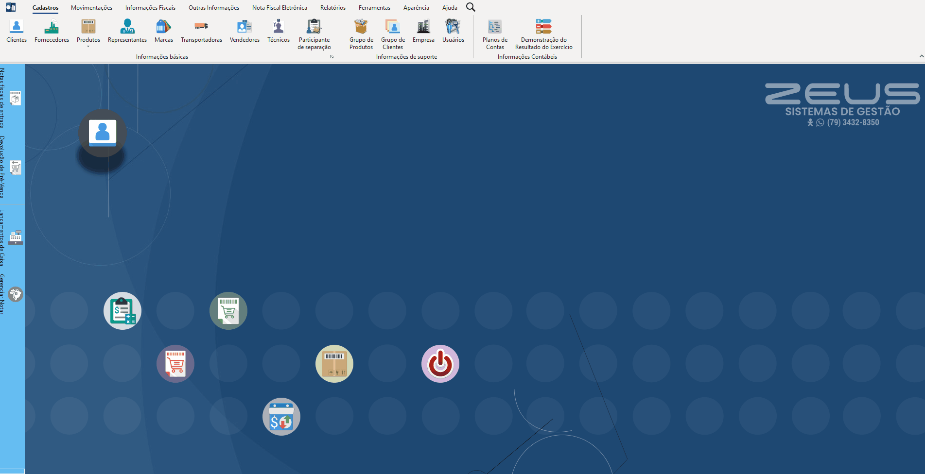Open Participante de separação
925x474 pixels.
tap(314, 34)
